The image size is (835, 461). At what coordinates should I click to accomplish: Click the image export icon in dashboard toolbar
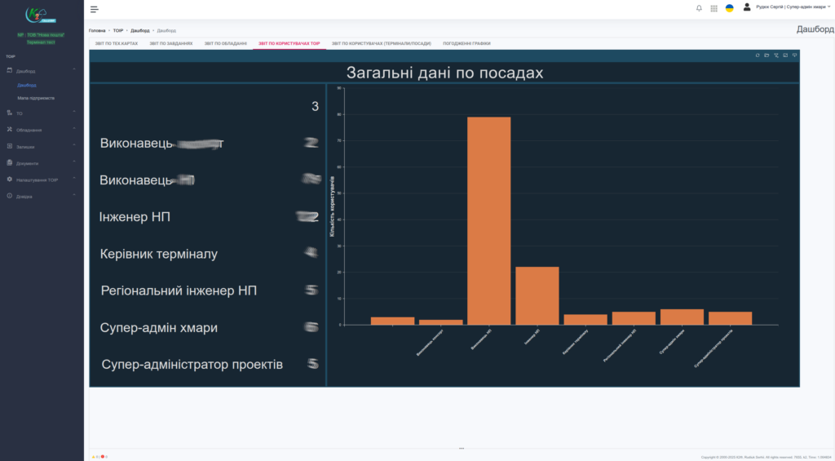[785, 55]
